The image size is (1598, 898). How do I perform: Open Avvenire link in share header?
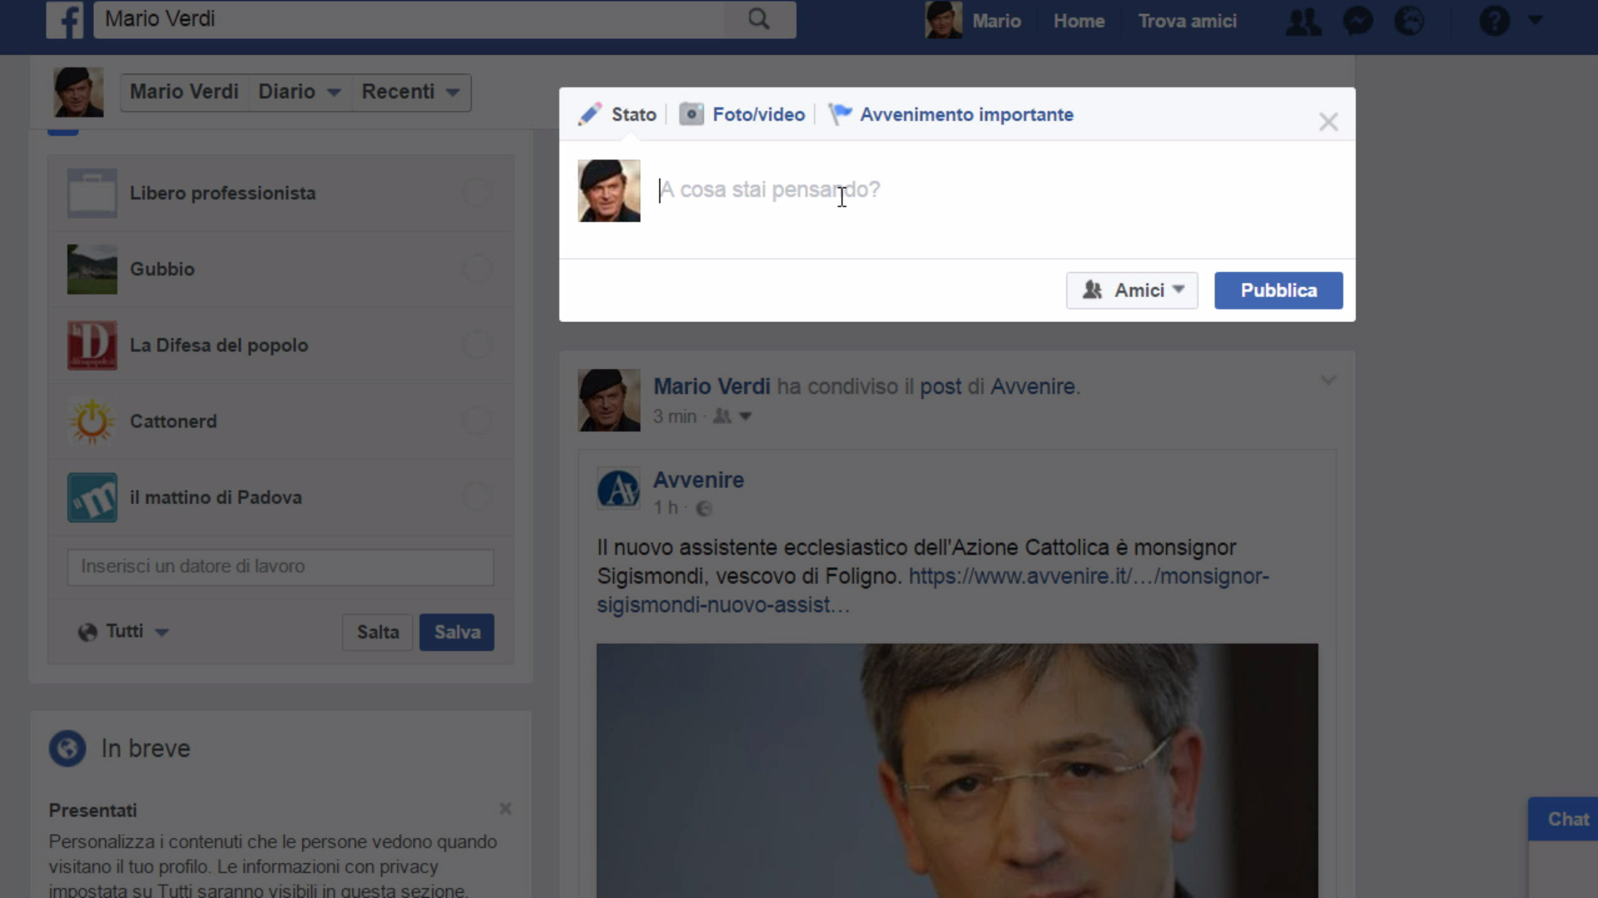point(1033,387)
